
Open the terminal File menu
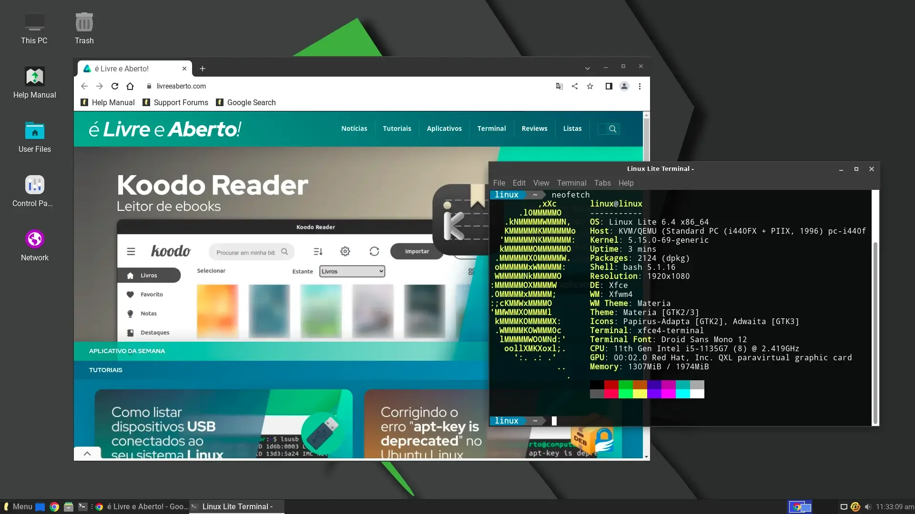point(499,183)
